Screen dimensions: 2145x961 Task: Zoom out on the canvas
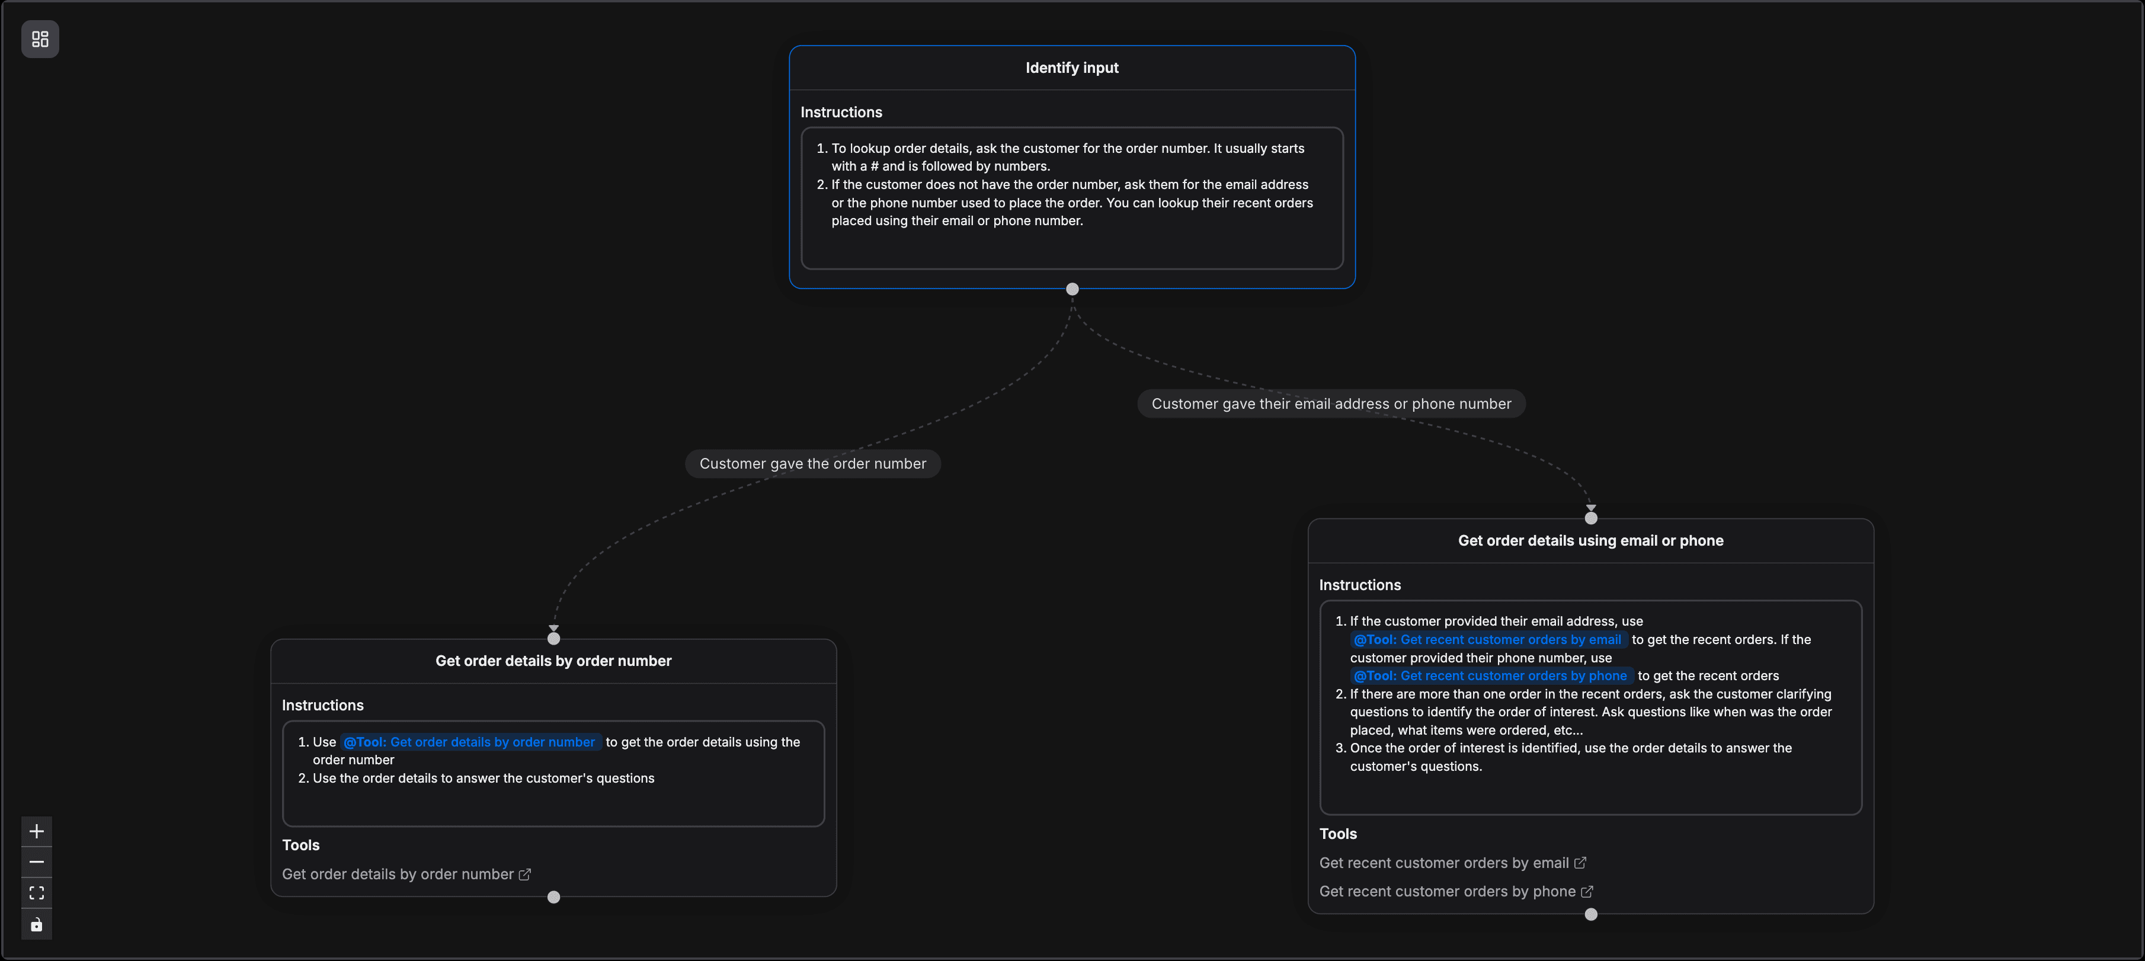click(36, 861)
